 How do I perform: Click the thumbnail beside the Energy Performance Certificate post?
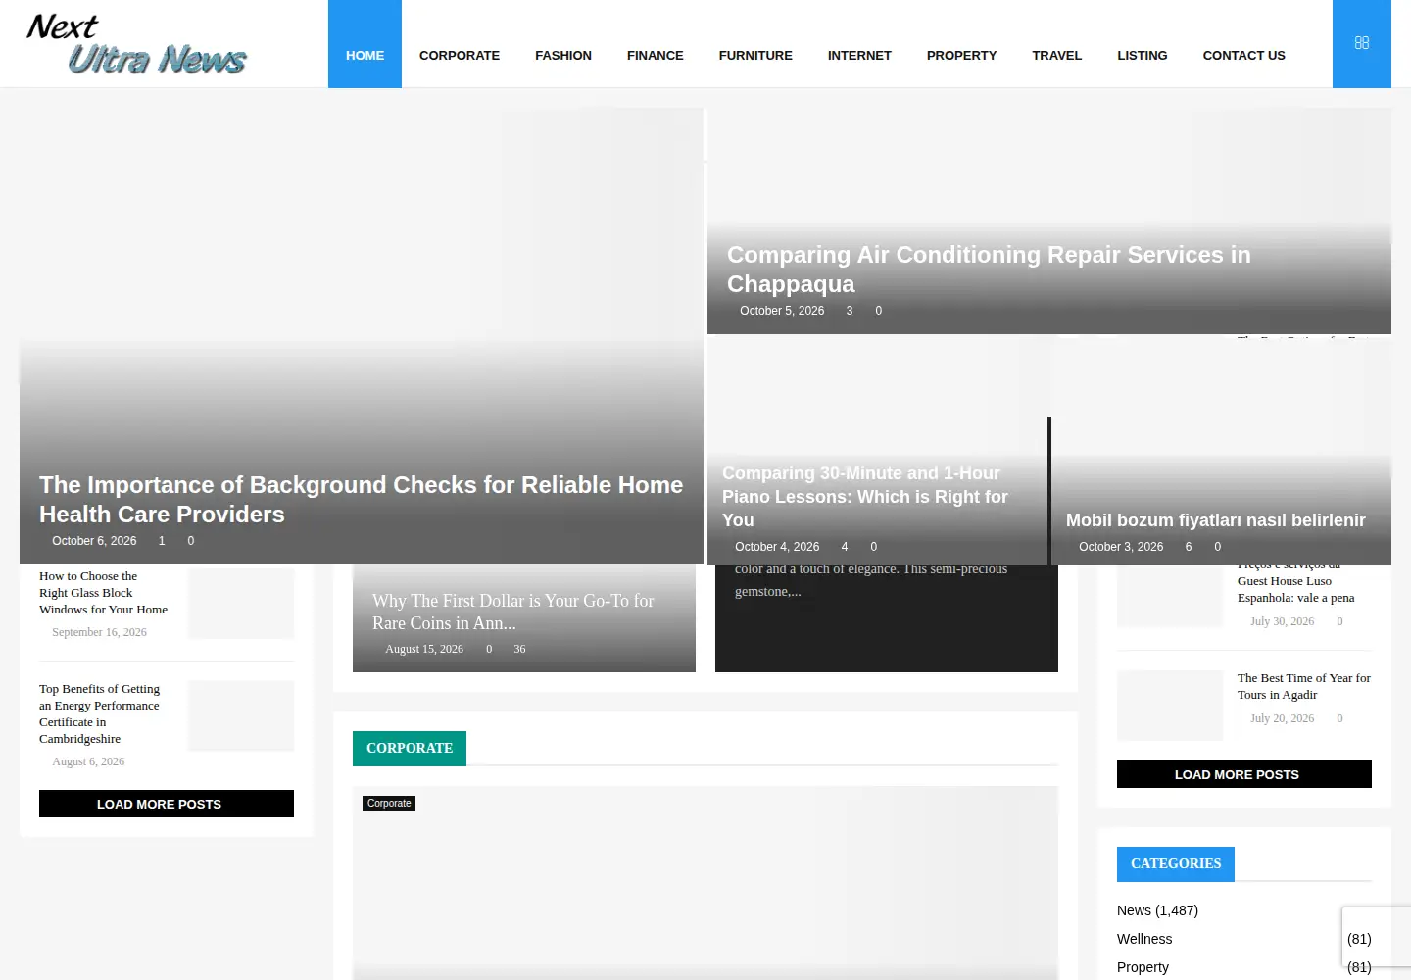point(241,715)
